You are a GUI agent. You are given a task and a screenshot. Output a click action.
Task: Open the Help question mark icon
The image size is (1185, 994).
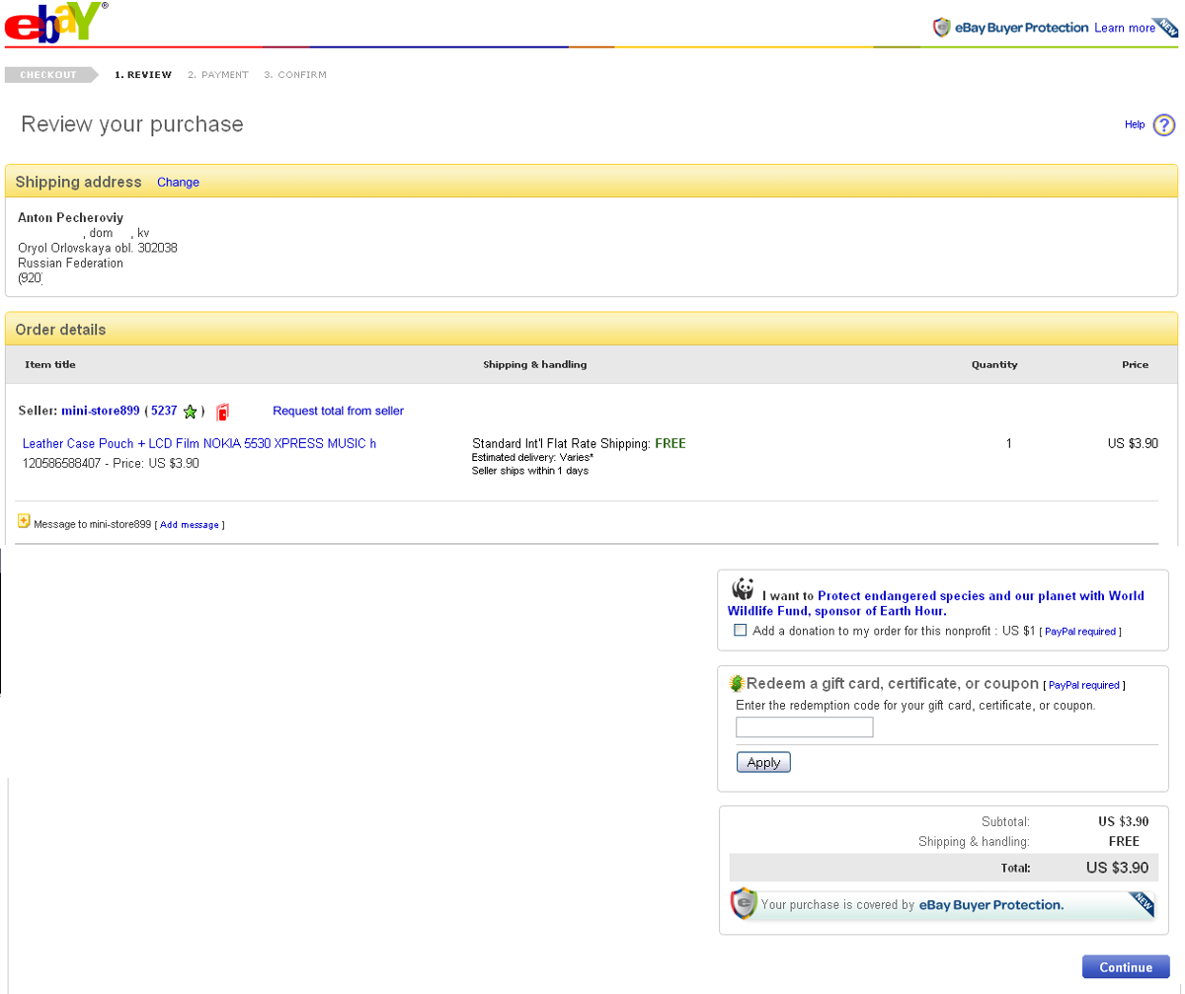[1164, 125]
